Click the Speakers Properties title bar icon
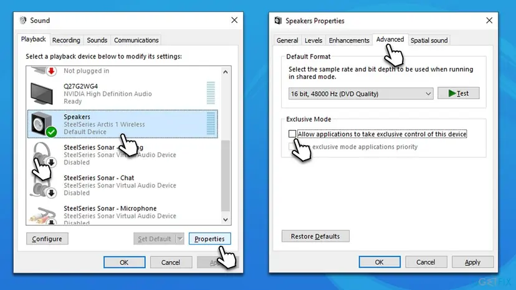516x290 pixels. point(278,21)
